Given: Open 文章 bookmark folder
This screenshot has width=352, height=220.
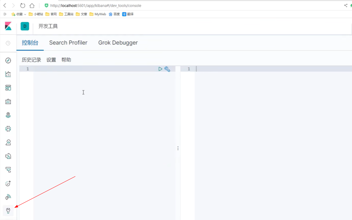Looking at the screenshot, I should [81, 14].
